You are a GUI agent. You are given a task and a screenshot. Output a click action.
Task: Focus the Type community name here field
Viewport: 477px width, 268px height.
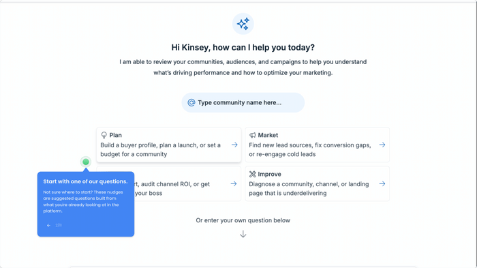[243, 103]
